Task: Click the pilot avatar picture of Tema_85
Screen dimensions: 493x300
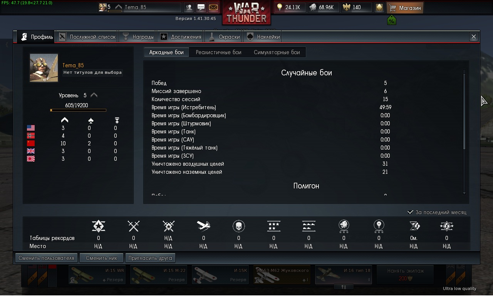Action: click(x=44, y=68)
